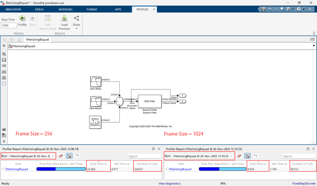The width and height of the screenshot is (317, 186).
Task: Click the Image tool icon
Action: pos(4,78)
